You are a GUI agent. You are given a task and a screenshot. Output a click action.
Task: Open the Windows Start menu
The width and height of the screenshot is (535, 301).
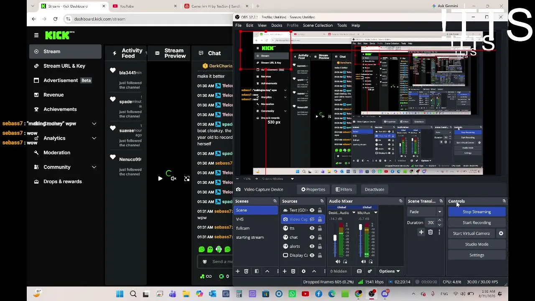tap(120, 294)
